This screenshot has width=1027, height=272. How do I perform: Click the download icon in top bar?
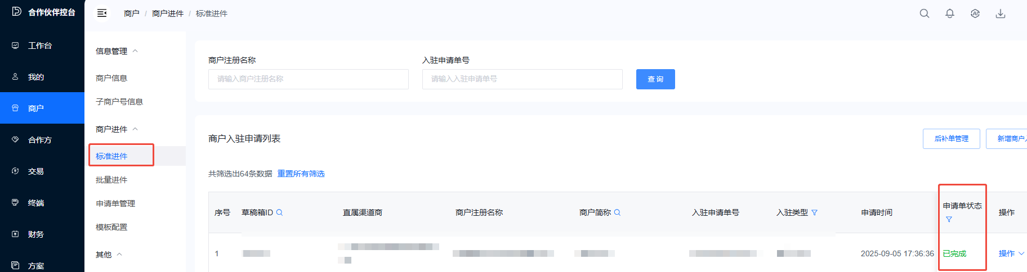tap(1001, 13)
